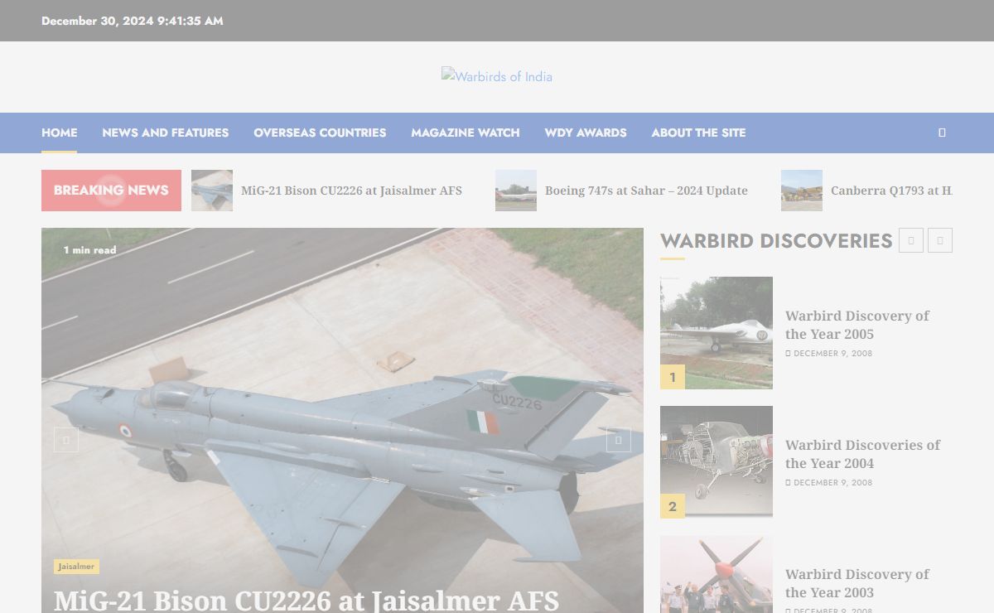This screenshot has height=613, width=994.
Task: Open ticker link Canberra Q1793
Action: click(891, 191)
